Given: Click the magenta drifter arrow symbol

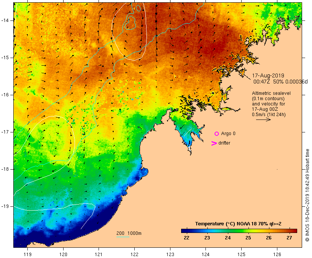Looking at the screenshot, I should (214, 143).
